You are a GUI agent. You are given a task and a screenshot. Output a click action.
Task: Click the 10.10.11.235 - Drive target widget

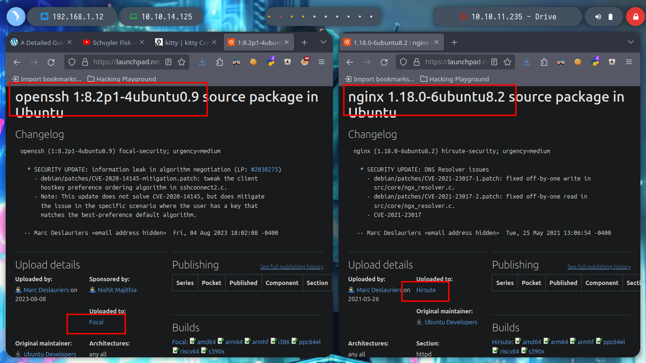[508, 17]
